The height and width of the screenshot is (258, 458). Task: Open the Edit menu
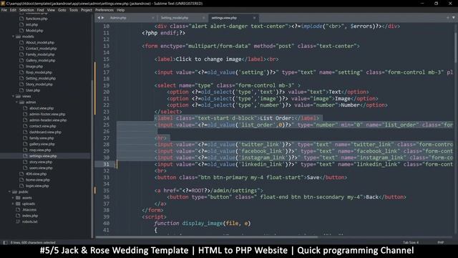[x=13, y=10]
